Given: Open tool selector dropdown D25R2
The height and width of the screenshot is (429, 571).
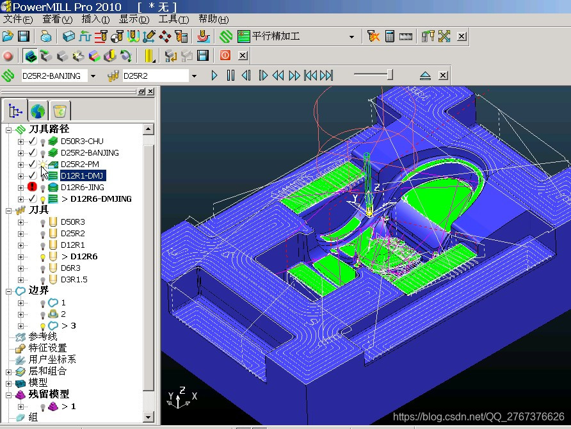Looking at the screenshot, I should pos(194,76).
